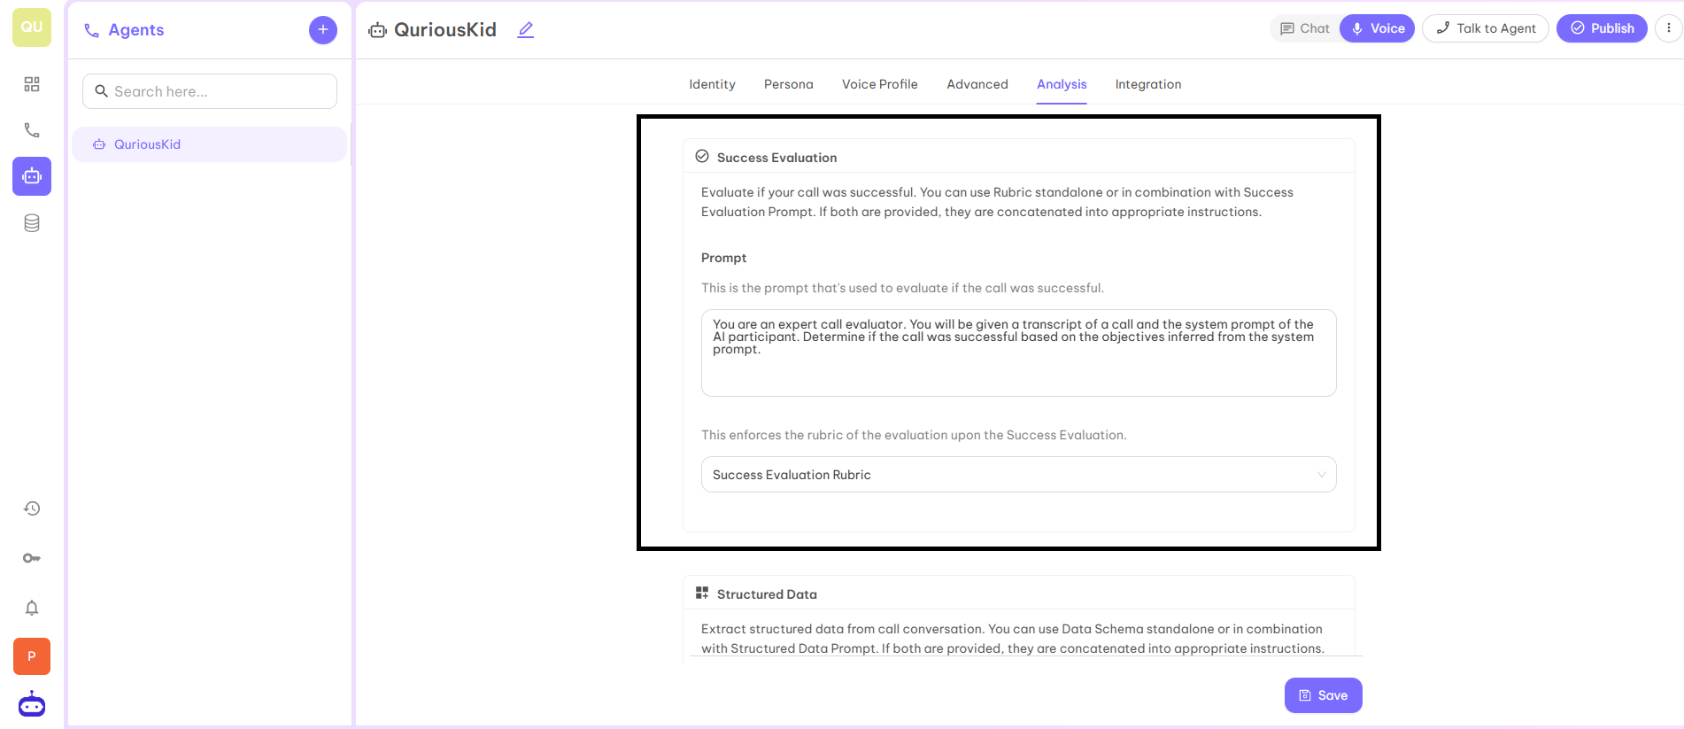Open the dashboard grid icon in sidebar
This screenshot has width=1684, height=729.
pyautogui.click(x=32, y=84)
